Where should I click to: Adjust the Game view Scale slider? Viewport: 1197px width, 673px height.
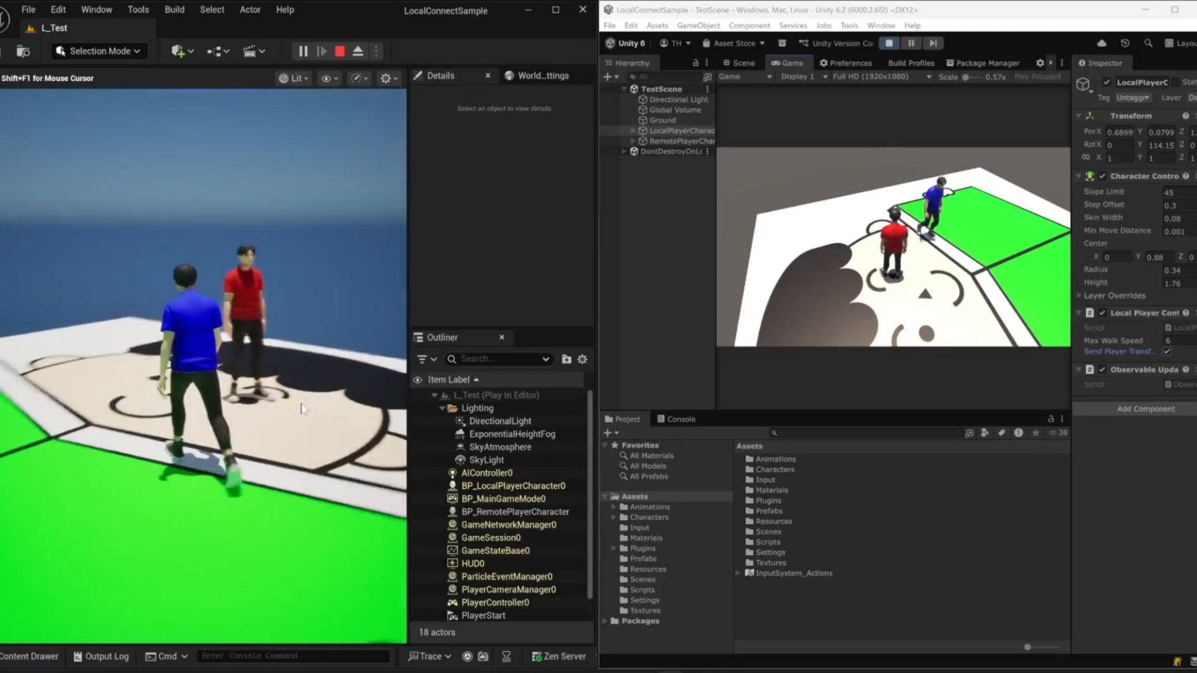point(966,77)
